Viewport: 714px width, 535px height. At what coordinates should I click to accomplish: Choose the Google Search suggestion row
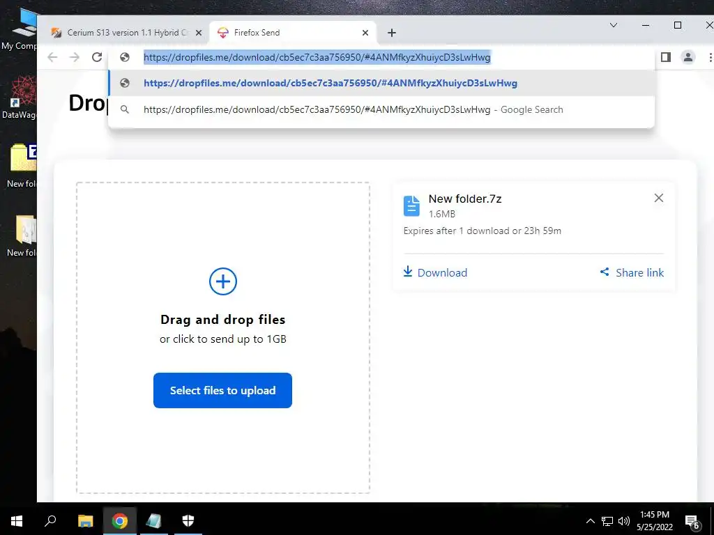(x=381, y=109)
